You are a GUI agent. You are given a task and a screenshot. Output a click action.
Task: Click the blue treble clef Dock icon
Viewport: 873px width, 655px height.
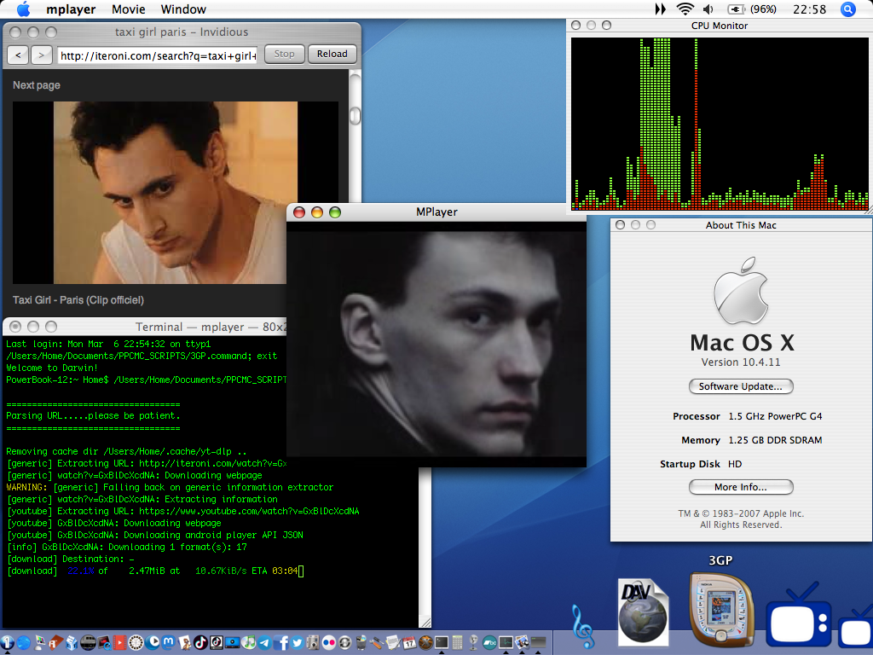(583, 627)
